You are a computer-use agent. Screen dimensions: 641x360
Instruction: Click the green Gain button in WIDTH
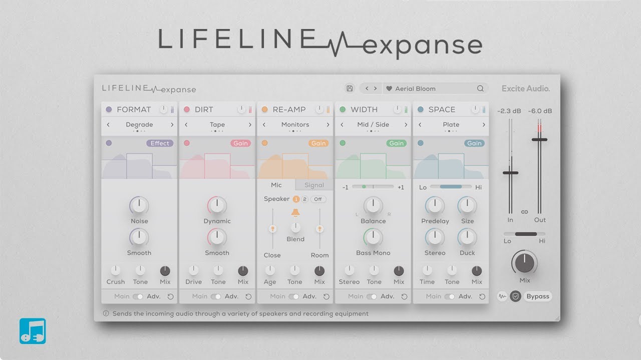(x=397, y=143)
